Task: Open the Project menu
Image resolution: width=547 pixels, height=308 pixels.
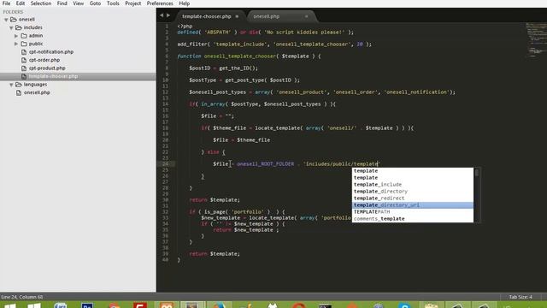Action: click(x=133, y=3)
